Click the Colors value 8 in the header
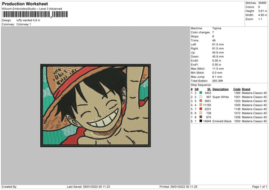The image size is (269, 190). tap(259, 7)
